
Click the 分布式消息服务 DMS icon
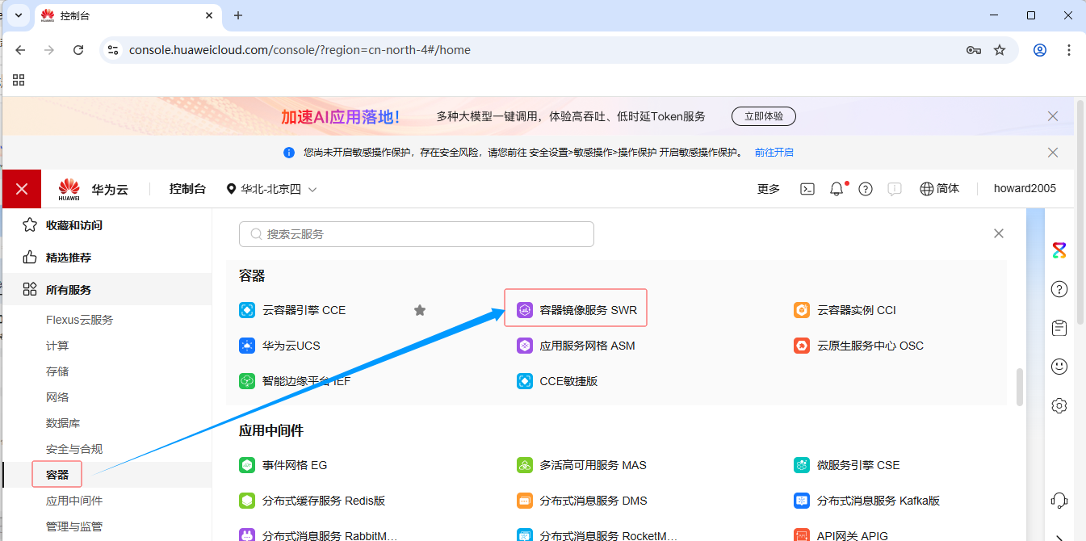pyautogui.click(x=525, y=501)
